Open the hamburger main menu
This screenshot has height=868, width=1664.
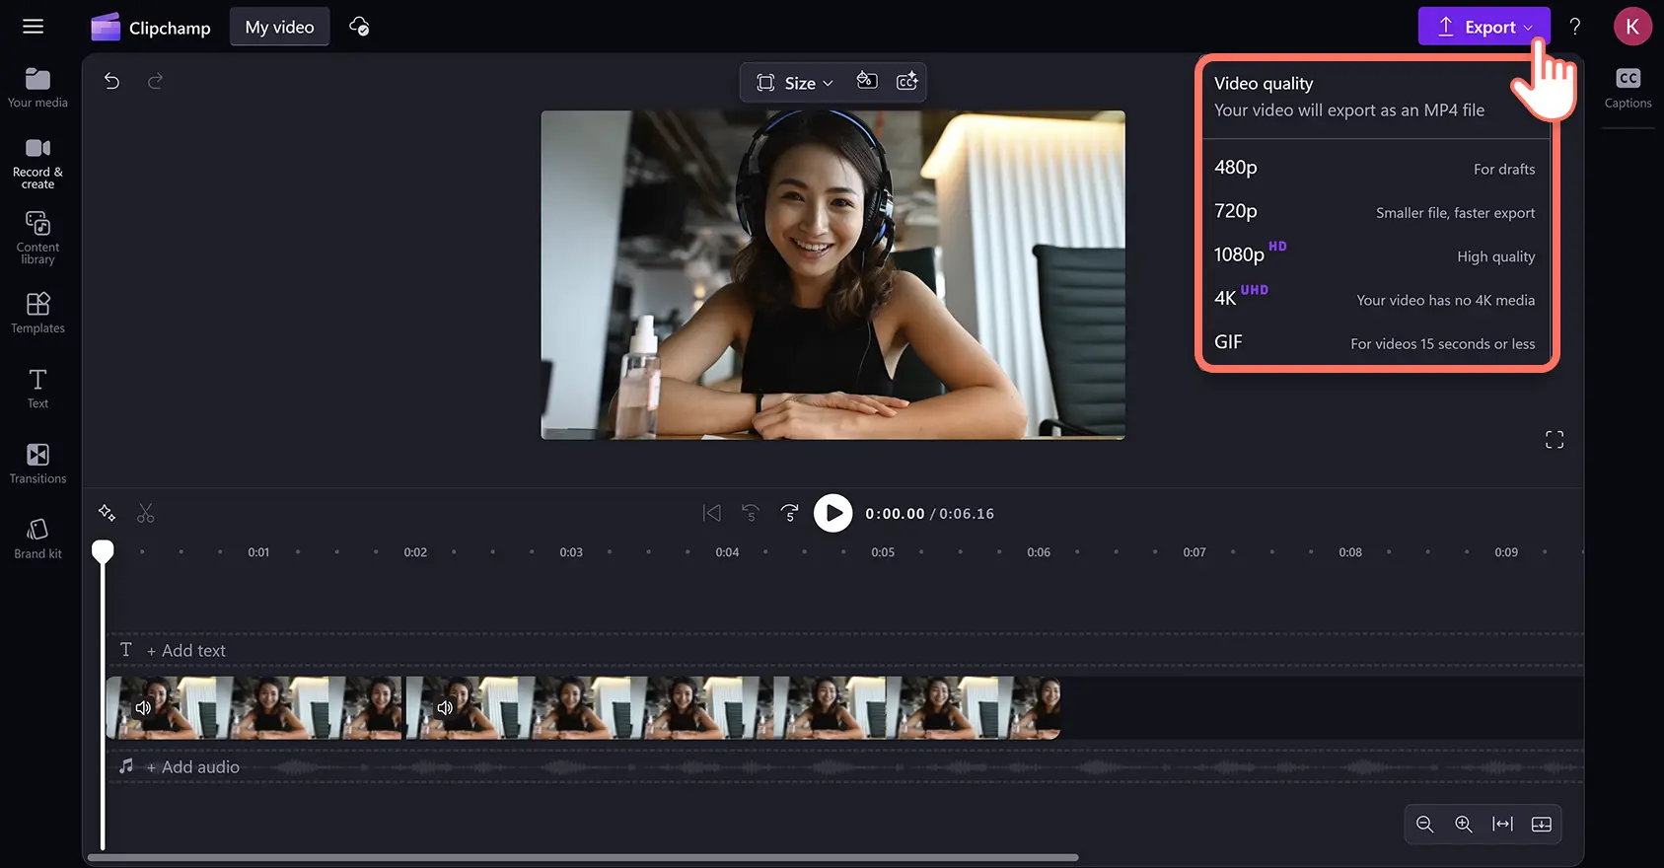point(33,27)
